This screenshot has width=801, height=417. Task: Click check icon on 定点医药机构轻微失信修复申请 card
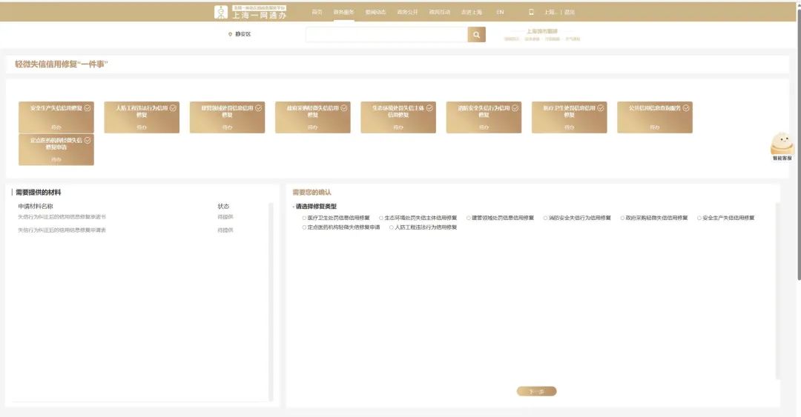tap(88, 140)
